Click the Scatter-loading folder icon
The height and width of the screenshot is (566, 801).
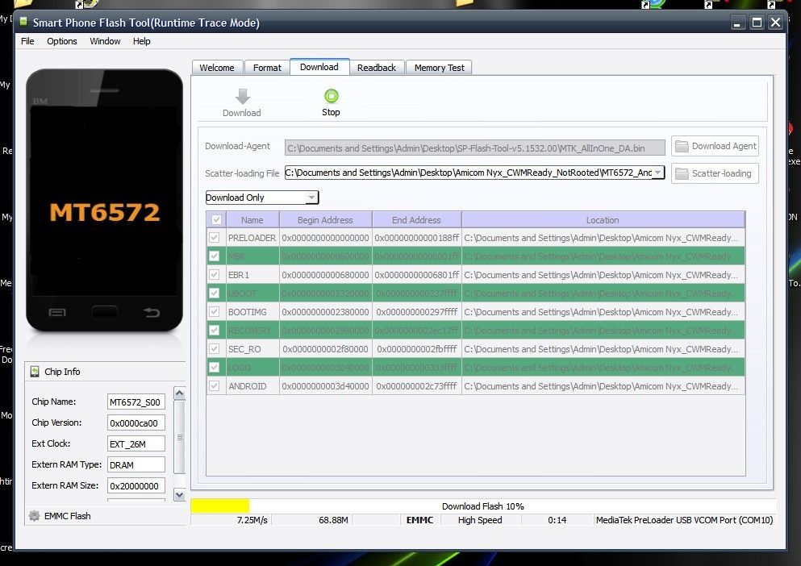pyautogui.click(x=682, y=173)
